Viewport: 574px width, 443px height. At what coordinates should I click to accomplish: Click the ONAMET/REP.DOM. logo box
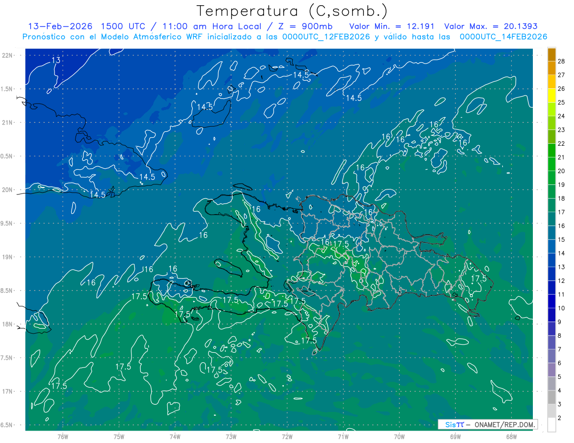pyautogui.click(x=487, y=424)
